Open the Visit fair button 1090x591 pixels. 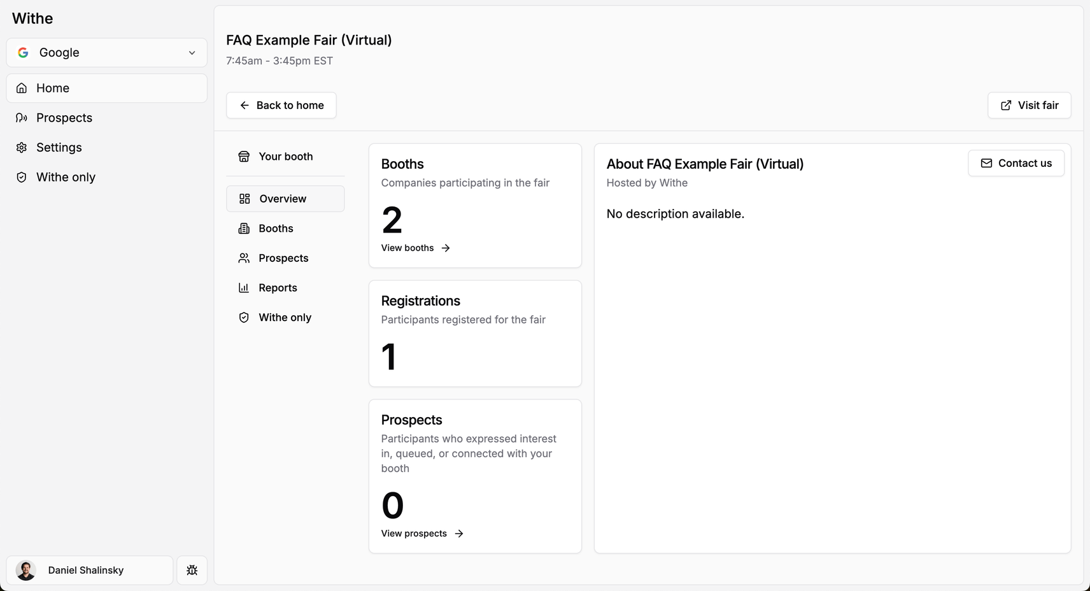pyautogui.click(x=1030, y=105)
